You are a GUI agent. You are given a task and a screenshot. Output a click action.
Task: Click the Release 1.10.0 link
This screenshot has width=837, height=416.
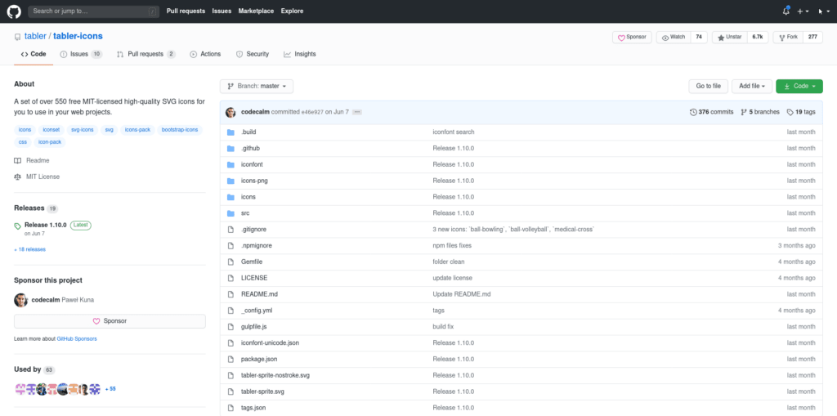tap(46, 225)
